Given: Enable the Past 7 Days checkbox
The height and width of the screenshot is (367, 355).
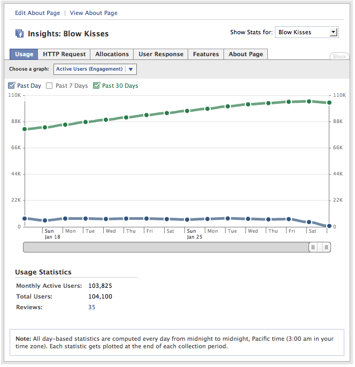Looking at the screenshot, I should click(49, 86).
